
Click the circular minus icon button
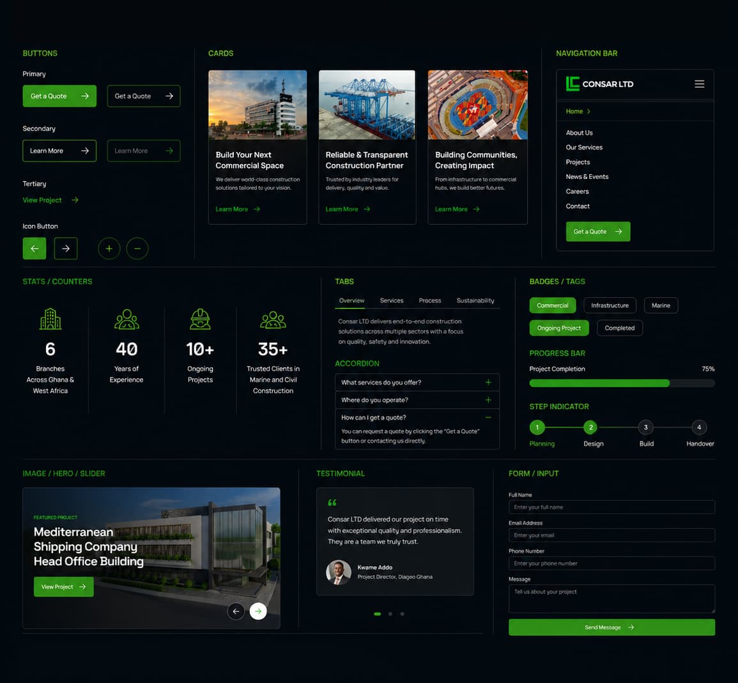coord(137,249)
